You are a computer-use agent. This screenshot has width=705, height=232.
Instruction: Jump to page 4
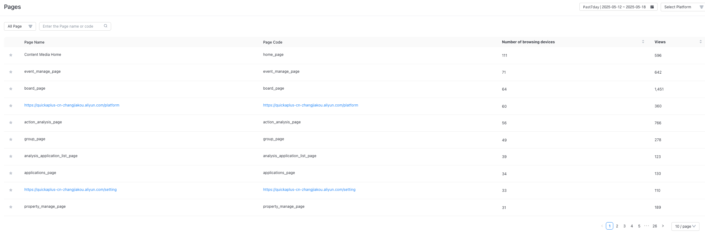tap(632, 226)
